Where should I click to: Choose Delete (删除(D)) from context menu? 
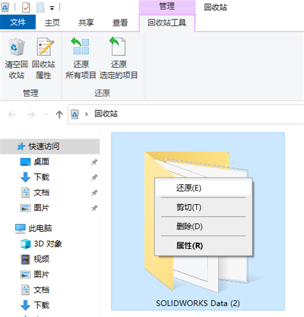click(203, 227)
